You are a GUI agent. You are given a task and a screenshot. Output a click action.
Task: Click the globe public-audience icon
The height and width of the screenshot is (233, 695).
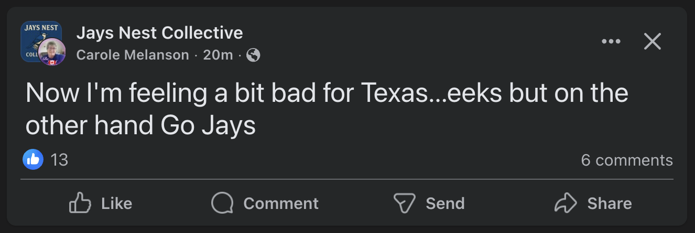click(x=253, y=55)
